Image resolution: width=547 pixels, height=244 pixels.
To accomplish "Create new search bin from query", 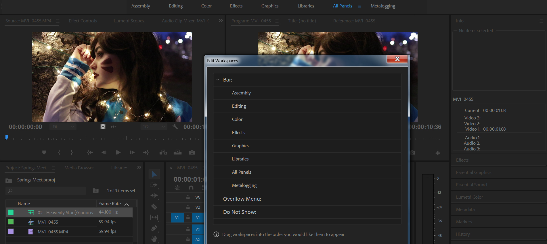I will (96, 191).
